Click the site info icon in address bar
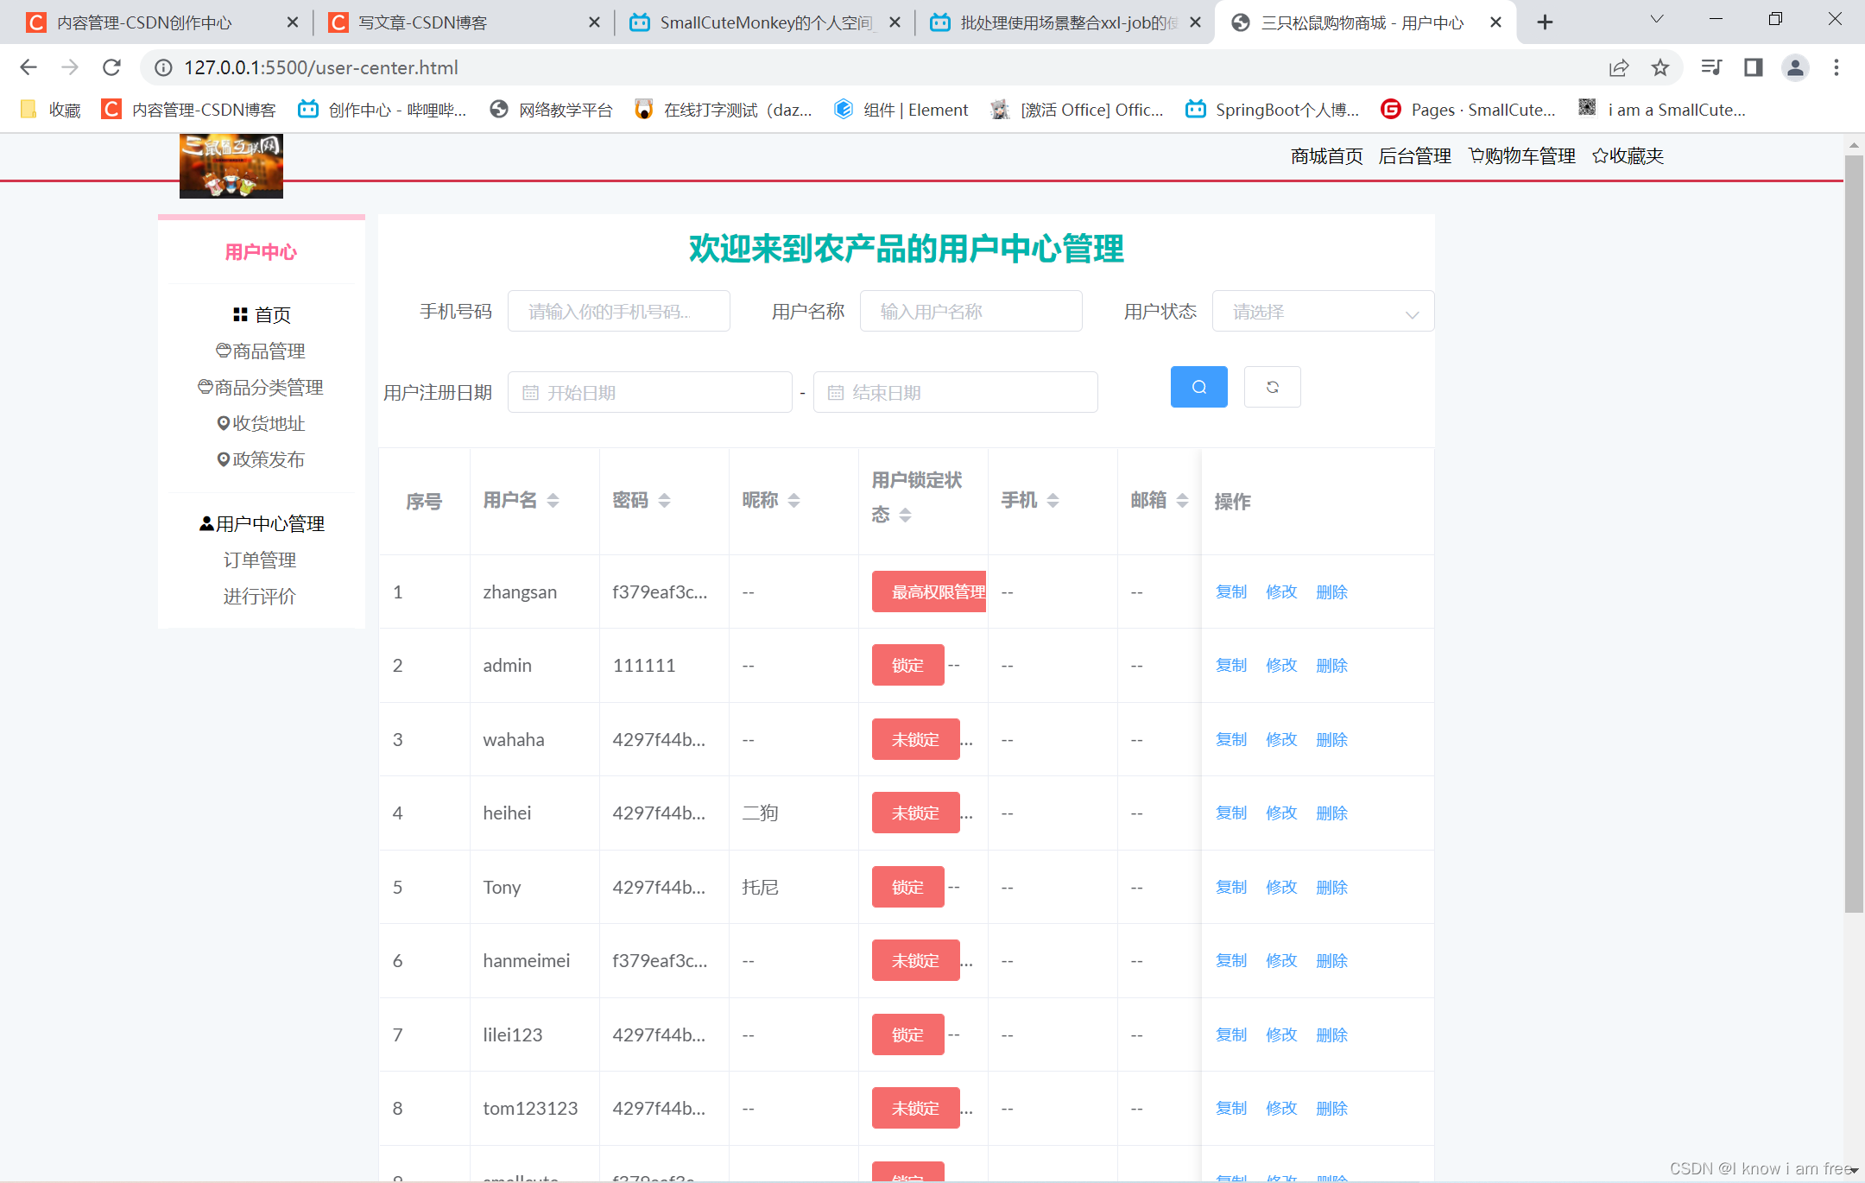The height and width of the screenshot is (1183, 1865). point(163,67)
